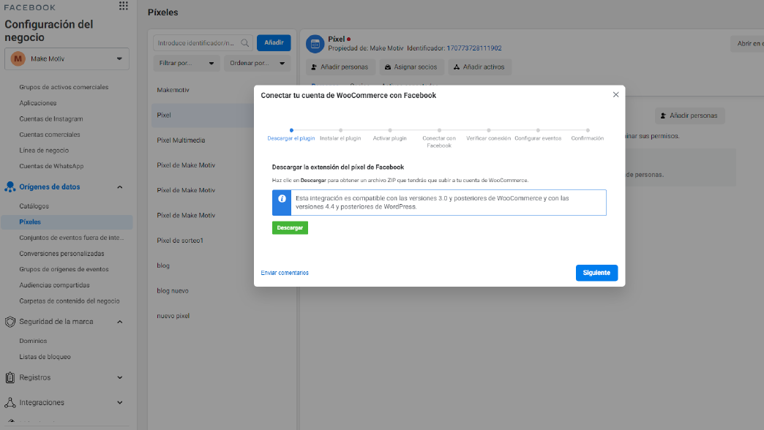Click the search magnifier icon in pixel search
Viewport: 764px width, 430px height.
[x=244, y=43]
